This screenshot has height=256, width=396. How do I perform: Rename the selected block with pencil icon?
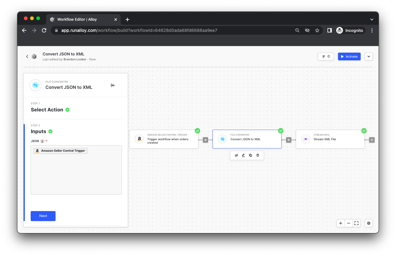(x=243, y=155)
